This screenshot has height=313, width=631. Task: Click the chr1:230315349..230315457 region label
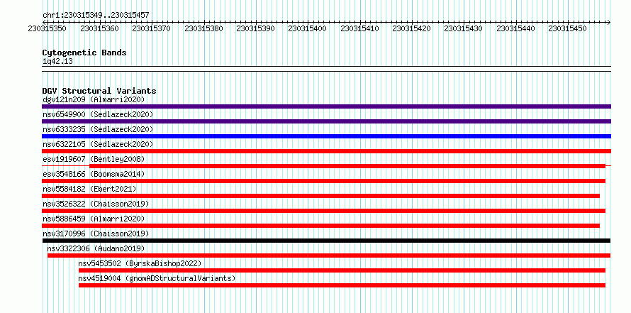click(x=96, y=15)
